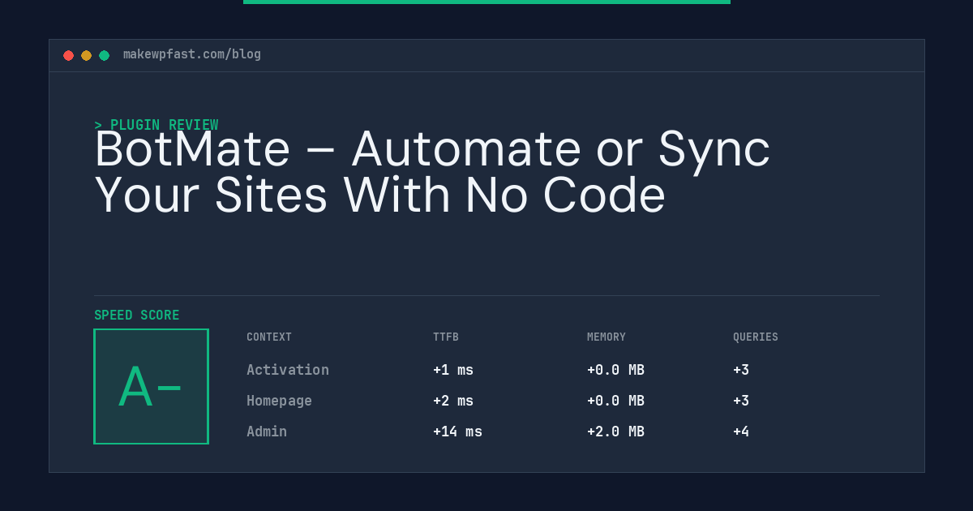973x511 pixels.
Task: Select the Admin row label
Action: pos(267,432)
